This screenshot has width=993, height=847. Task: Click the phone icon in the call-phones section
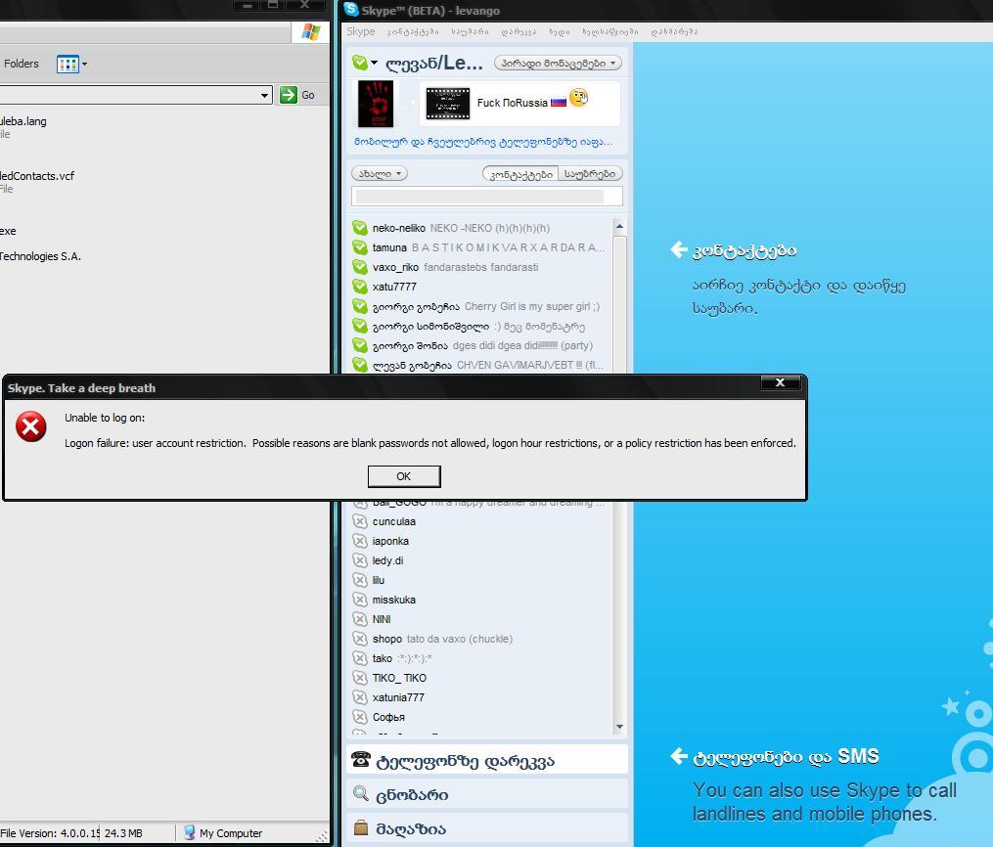tap(361, 760)
